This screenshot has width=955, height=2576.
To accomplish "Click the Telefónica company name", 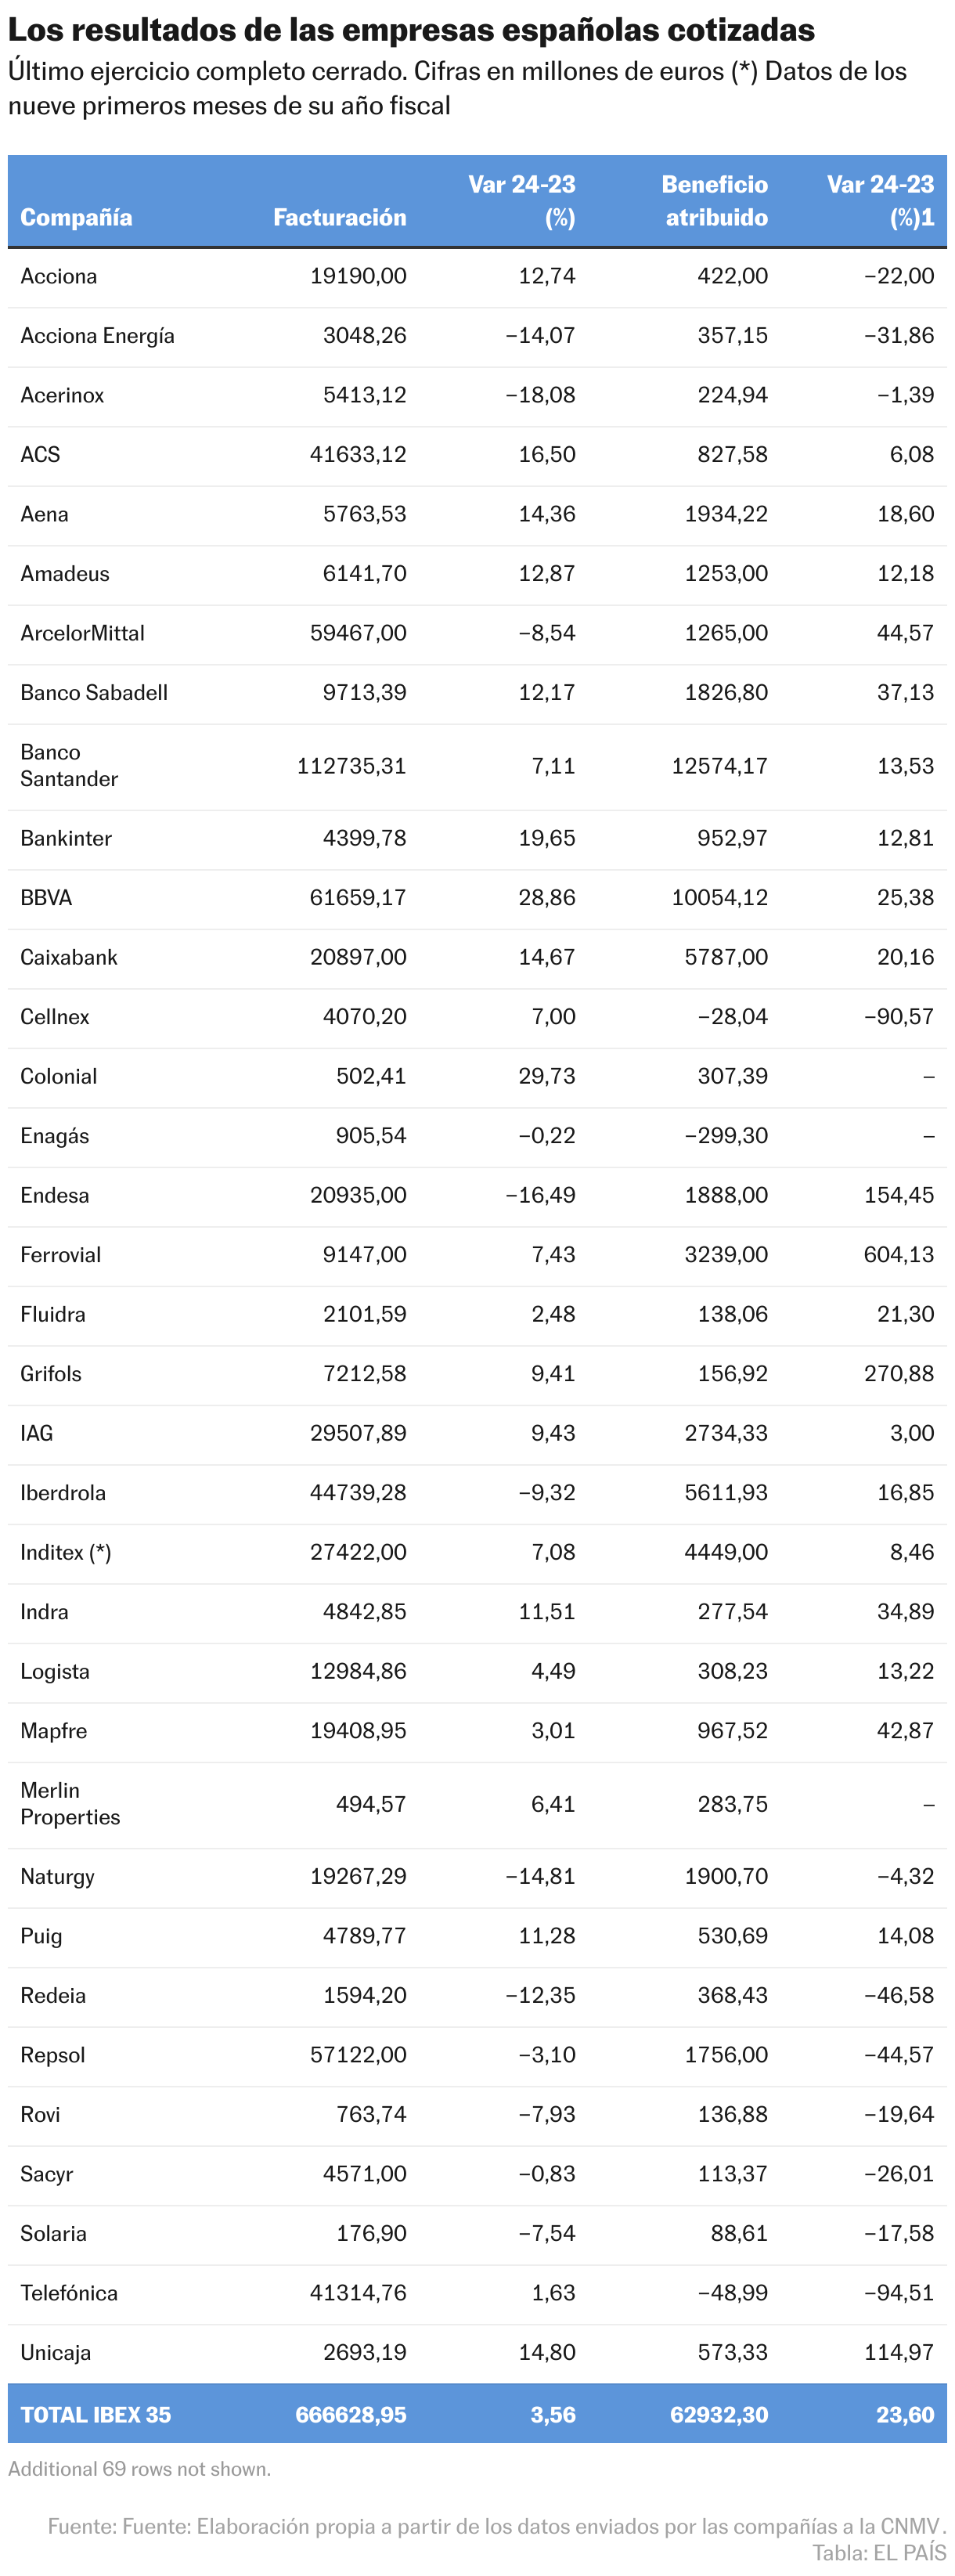I will point(68,2292).
